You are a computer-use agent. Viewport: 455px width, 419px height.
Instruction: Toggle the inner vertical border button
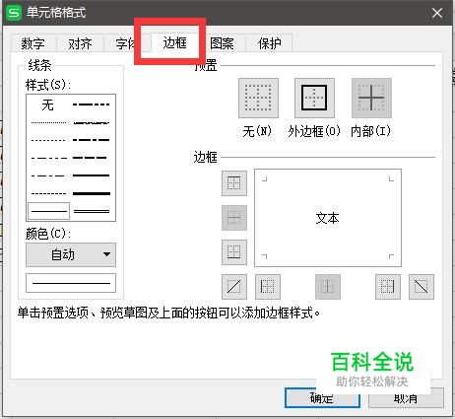pyautogui.click(x=328, y=287)
